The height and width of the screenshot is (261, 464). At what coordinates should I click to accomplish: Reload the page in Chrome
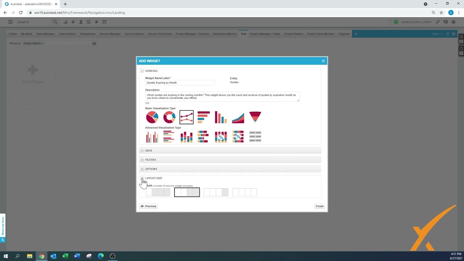coord(21,12)
